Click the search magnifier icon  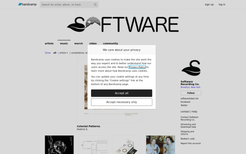pos(95,5)
